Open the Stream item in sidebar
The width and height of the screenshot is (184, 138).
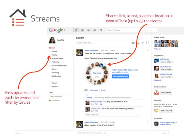click(52, 48)
